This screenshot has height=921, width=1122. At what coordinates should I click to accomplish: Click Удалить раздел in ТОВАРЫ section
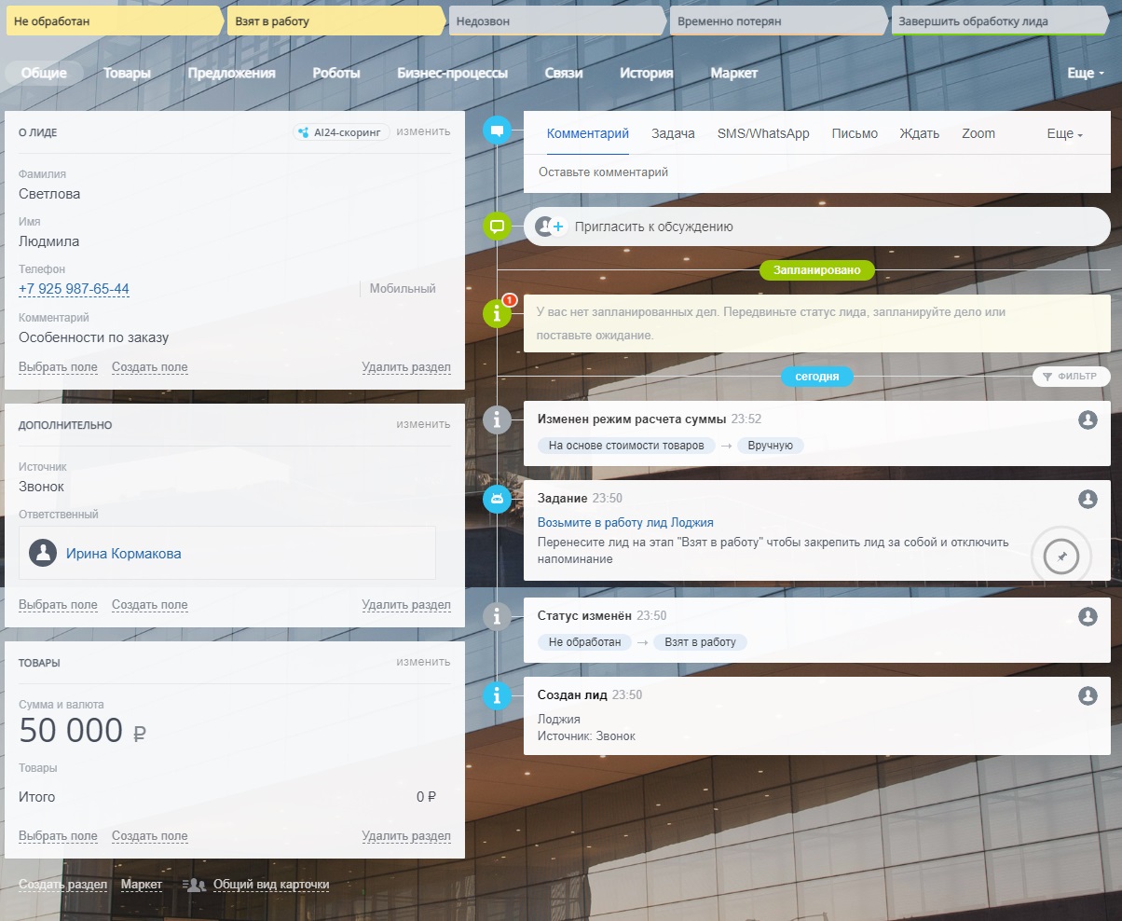click(406, 836)
